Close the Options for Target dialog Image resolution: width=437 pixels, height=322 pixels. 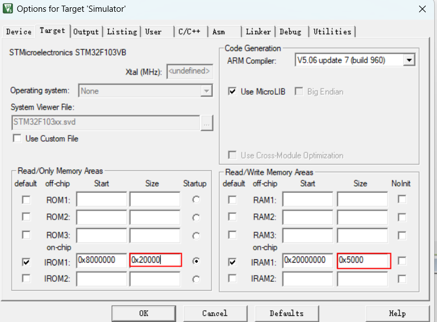point(422,9)
